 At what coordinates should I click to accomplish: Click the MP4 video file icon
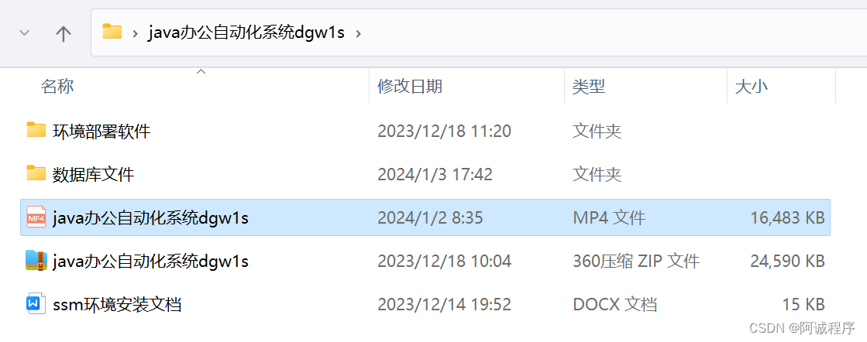[x=36, y=217]
